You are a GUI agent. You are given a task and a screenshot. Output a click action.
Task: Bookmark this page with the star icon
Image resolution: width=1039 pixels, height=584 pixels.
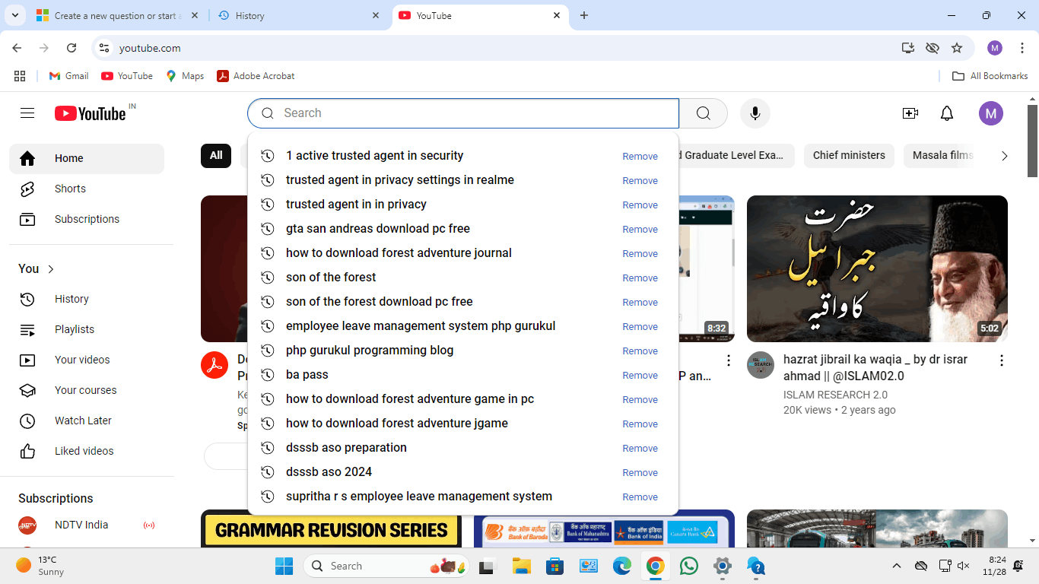coord(957,48)
